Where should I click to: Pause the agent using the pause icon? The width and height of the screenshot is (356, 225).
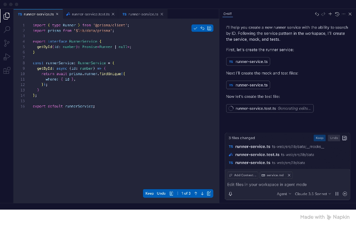click(337, 194)
